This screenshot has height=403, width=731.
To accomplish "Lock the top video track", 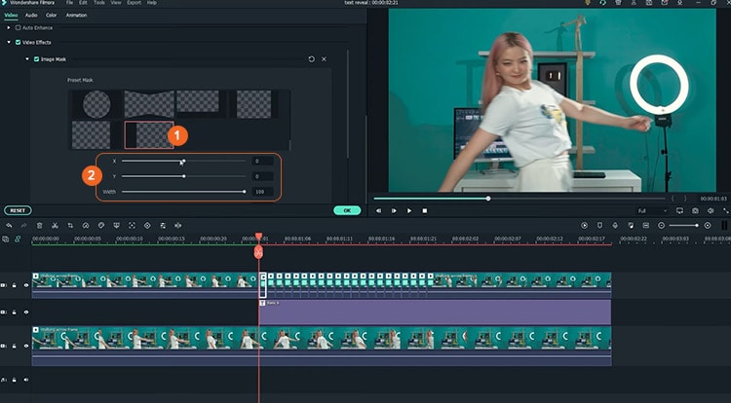I will point(15,285).
